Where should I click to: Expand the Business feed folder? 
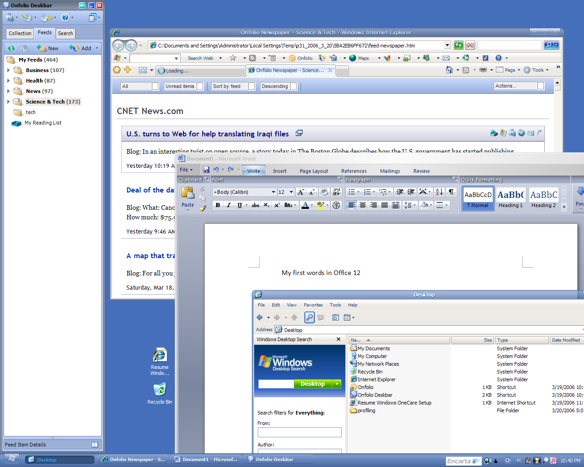click(8, 70)
